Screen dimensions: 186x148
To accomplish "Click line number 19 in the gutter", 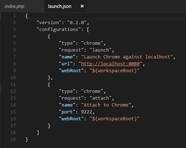I will point(13,139).
